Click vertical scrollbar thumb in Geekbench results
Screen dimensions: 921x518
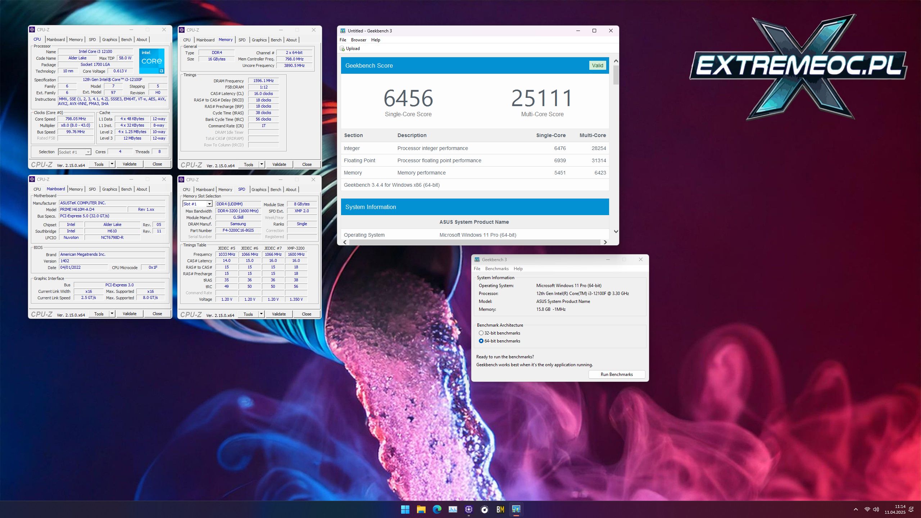click(x=616, y=75)
